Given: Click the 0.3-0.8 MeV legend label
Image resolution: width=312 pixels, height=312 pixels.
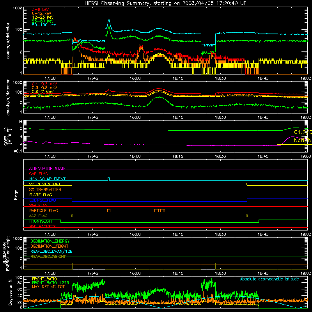Looking at the screenshot, I should [x=44, y=88].
